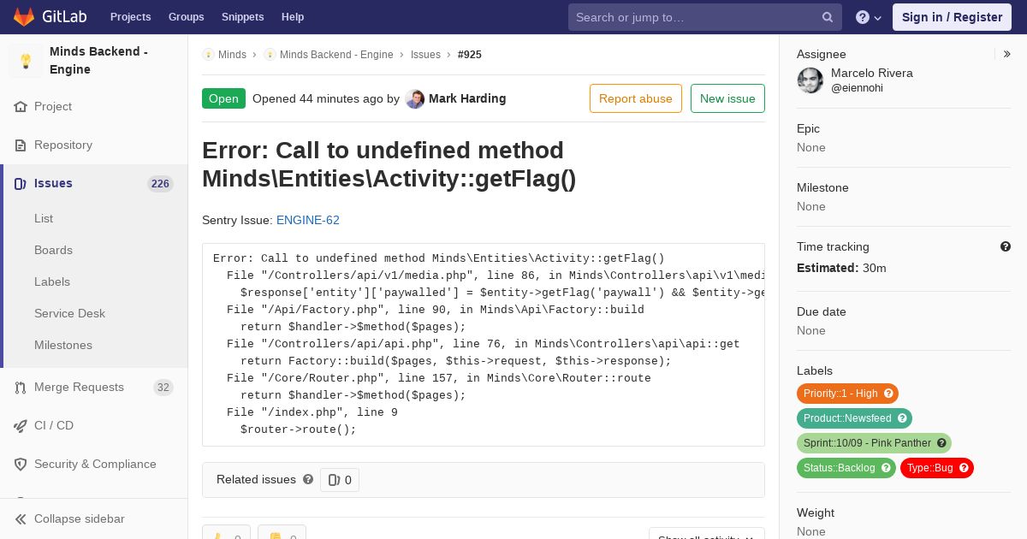Click the project title Minds Backend - Engine
Viewport: 1027px width, 539px height.
(x=98, y=61)
